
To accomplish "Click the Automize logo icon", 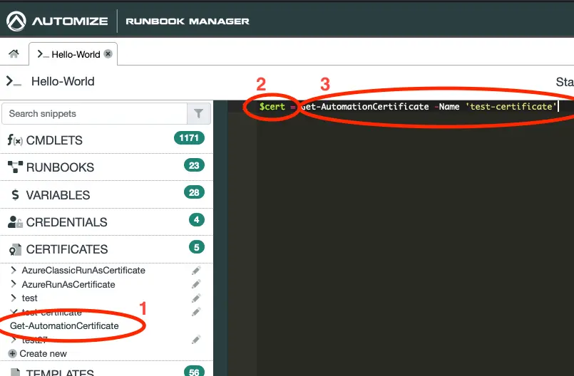I will pyautogui.click(x=16, y=21).
